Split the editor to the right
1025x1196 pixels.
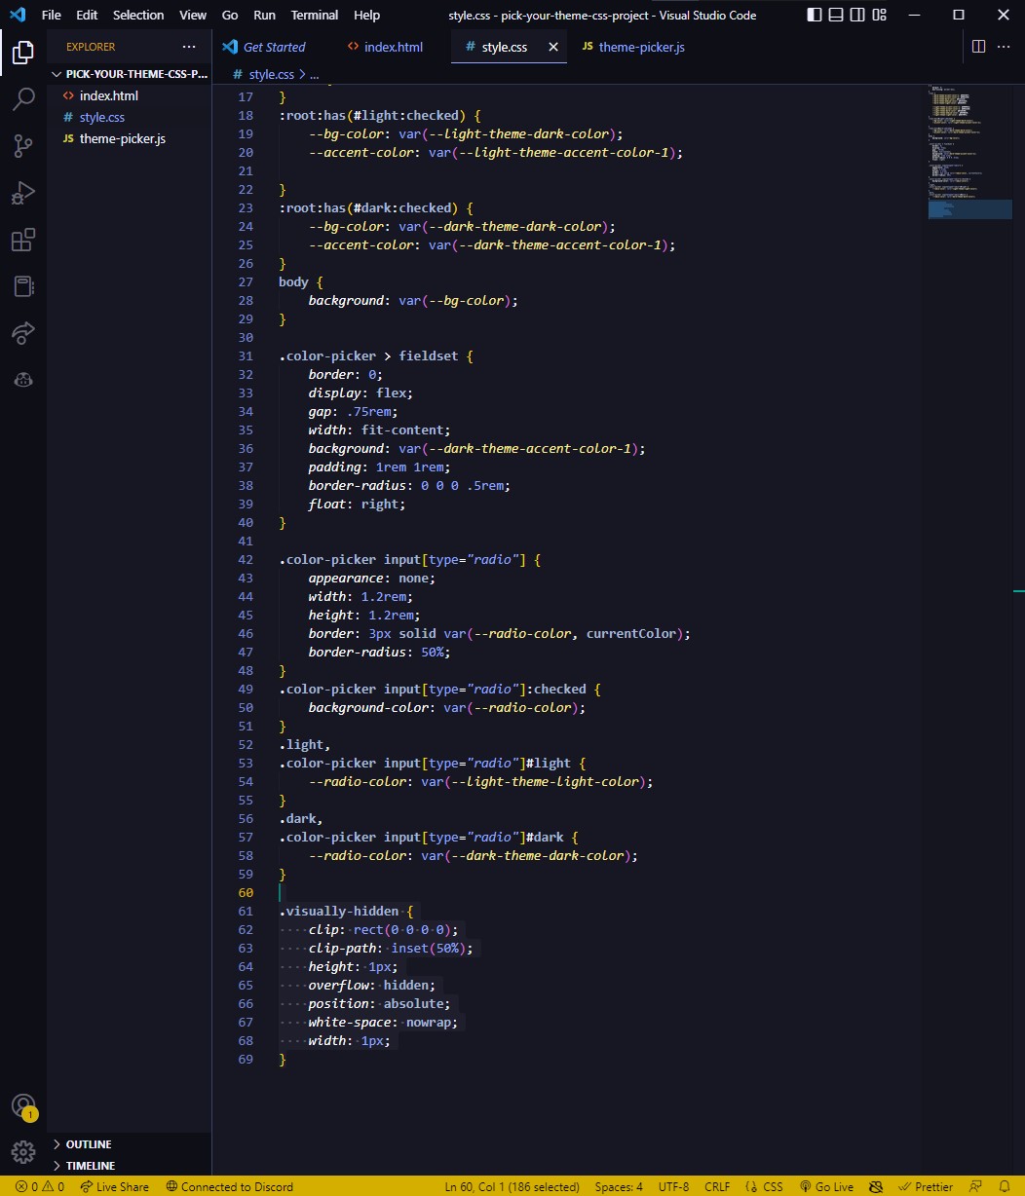click(x=978, y=47)
